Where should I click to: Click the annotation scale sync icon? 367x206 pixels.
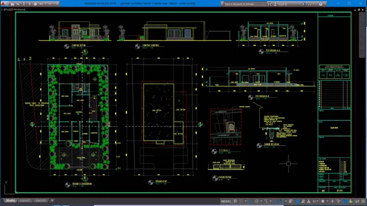309,201
